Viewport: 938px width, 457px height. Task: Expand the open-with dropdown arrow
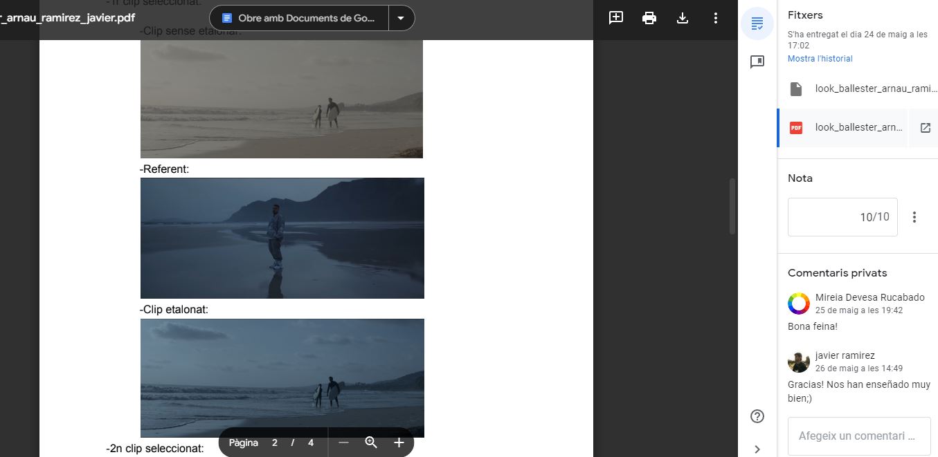pos(401,18)
